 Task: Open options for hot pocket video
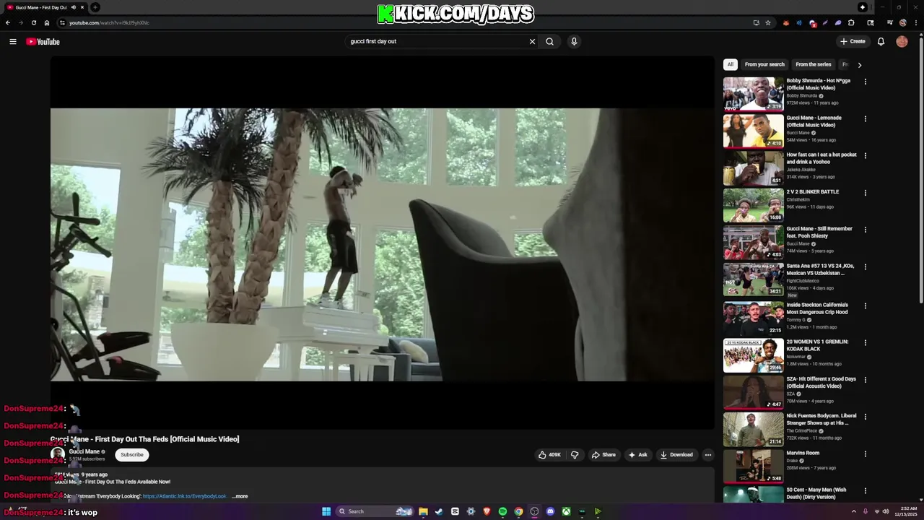[866, 155]
